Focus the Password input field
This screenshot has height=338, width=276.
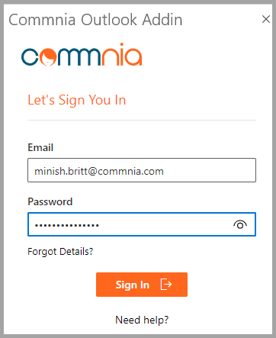[142, 224]
